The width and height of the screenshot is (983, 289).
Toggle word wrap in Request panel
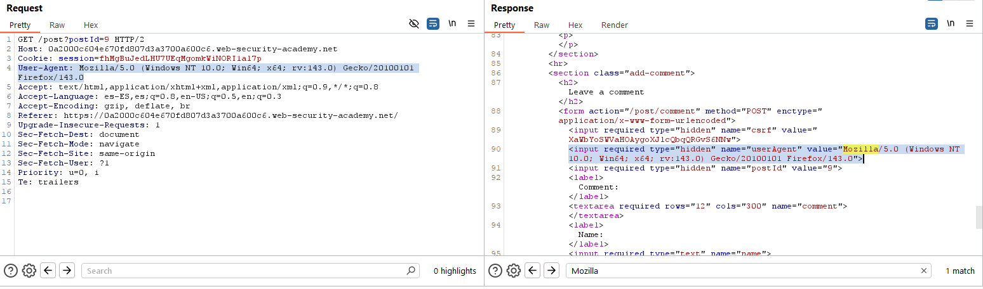[433, 24]
